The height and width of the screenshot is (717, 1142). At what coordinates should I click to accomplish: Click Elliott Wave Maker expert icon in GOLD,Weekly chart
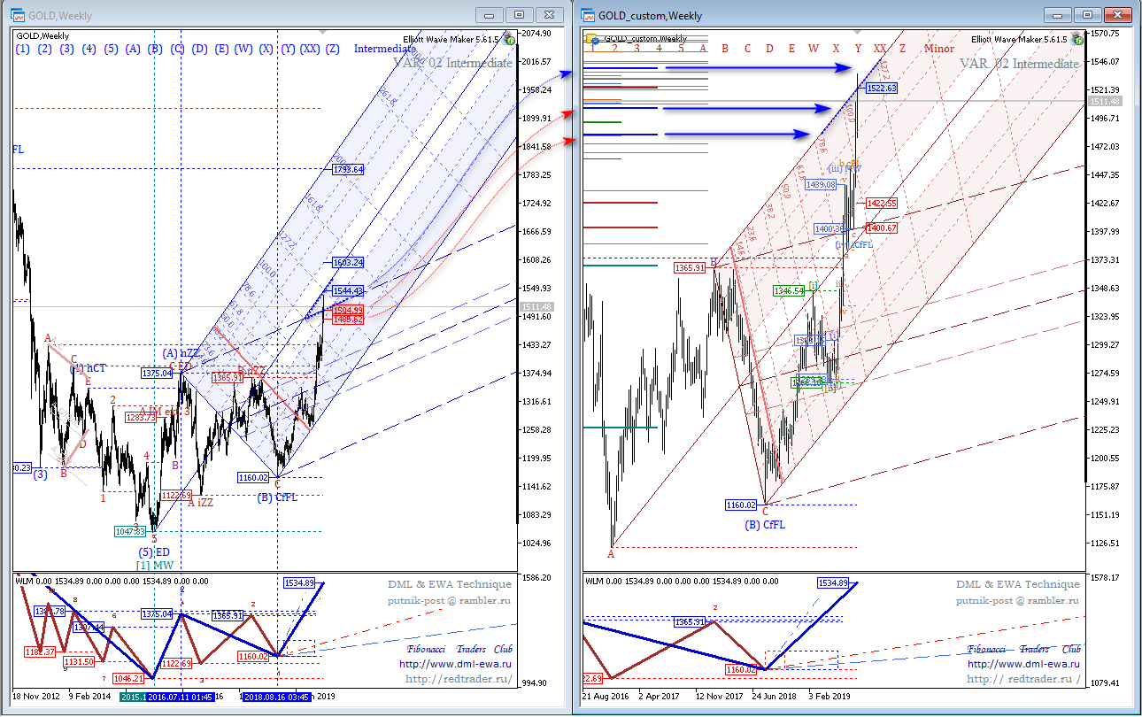(x=511, y=39)
